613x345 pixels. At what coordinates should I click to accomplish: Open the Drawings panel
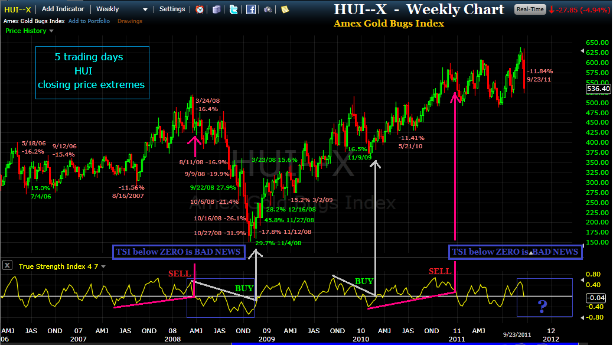click(x=129, y=20)
